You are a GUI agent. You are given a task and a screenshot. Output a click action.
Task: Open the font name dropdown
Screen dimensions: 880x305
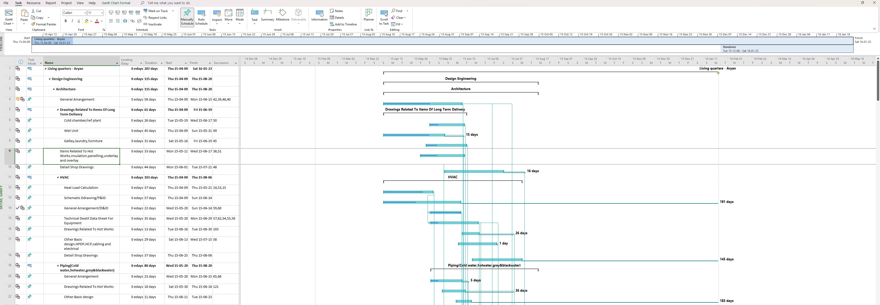[x=85, y=13]
